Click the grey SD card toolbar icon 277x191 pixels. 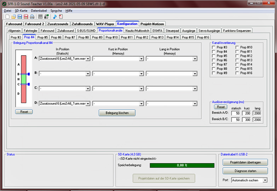[x=40, y=17]
